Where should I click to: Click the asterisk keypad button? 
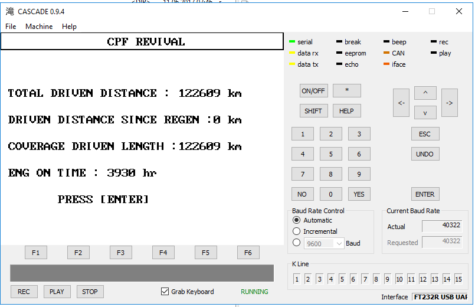pos(346,90)
